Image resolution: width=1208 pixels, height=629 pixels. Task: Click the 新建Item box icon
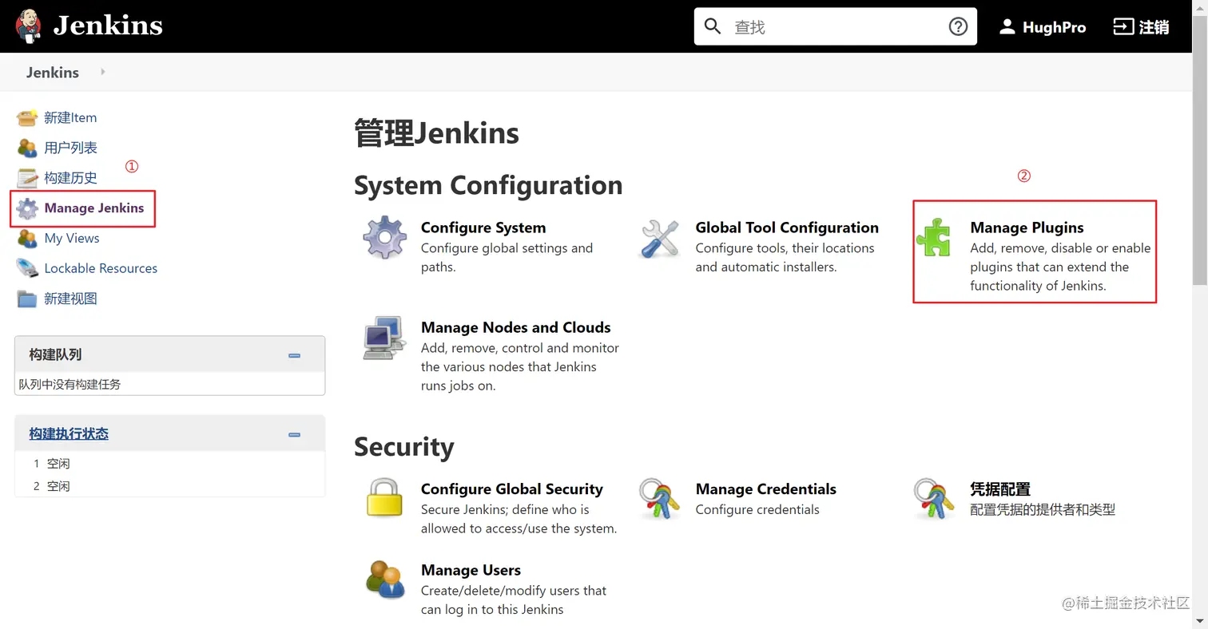pyautogui.click(x=27, y=117)
